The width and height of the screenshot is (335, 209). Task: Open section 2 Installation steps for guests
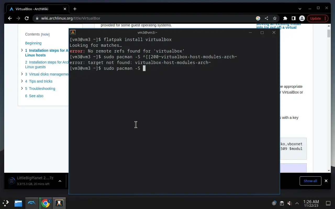pyautogui.click(x=47, y=65)
